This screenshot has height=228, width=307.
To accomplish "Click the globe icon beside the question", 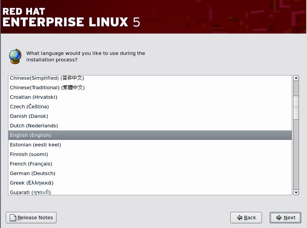I will (16, 56).
